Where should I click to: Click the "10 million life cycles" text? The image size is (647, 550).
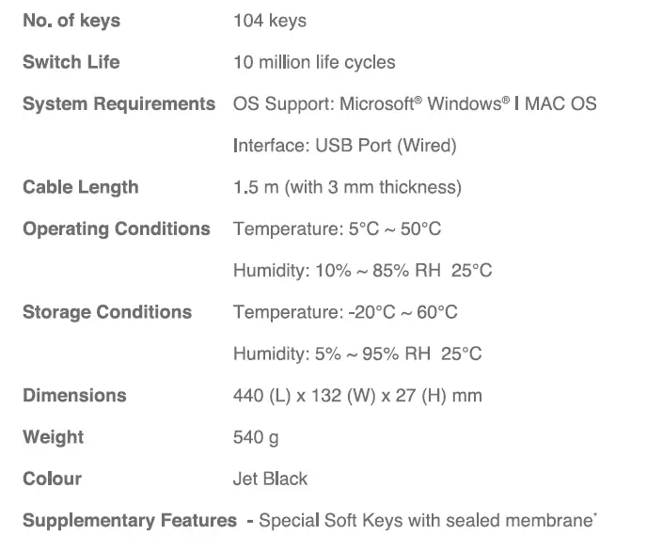(314, 62)
